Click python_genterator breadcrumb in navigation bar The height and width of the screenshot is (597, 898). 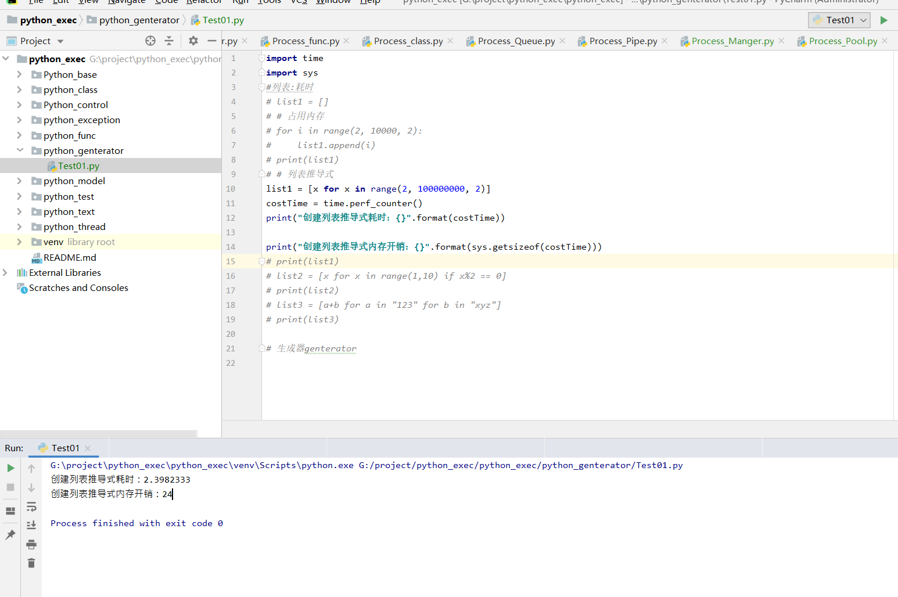coord(139,20)
